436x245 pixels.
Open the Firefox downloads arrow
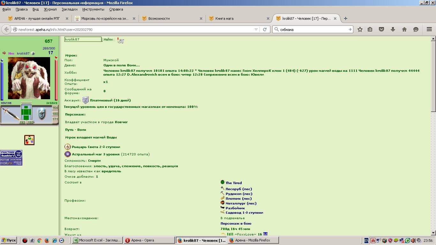[x=393, y=29]
